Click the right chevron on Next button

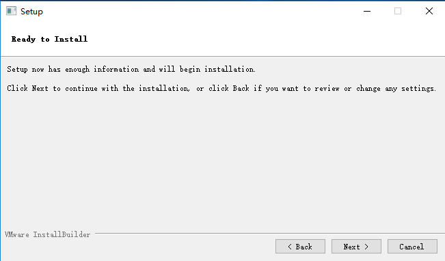point(366,247)
